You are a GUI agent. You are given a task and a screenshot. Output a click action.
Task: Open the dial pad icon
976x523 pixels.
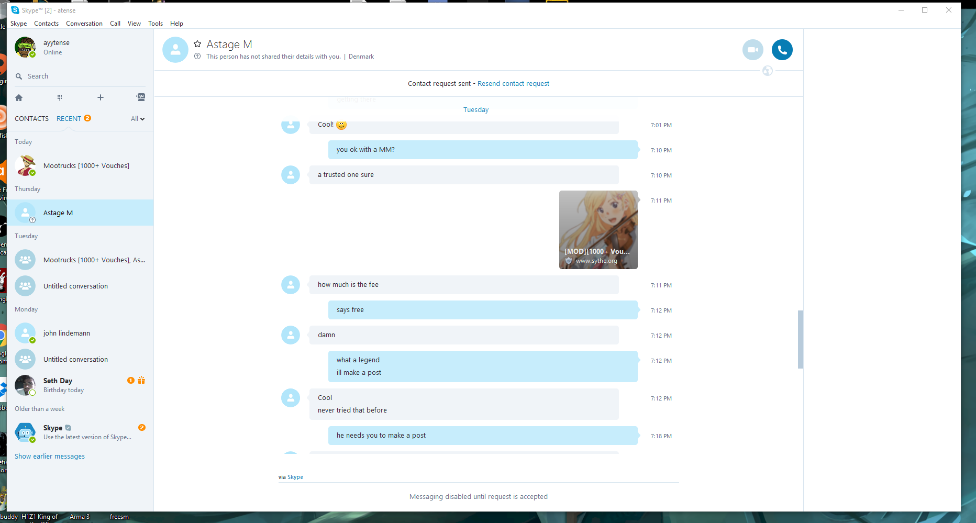(x=60, y=97)
